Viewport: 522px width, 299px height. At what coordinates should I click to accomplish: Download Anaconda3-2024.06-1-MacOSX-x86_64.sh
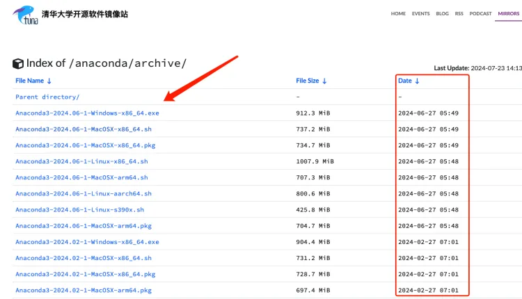84,129
